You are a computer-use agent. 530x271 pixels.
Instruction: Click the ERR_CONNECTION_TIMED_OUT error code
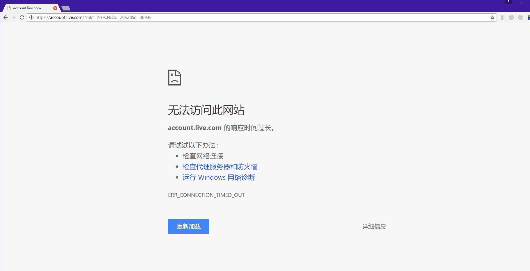pyautogui.click(x=206, y=195)
